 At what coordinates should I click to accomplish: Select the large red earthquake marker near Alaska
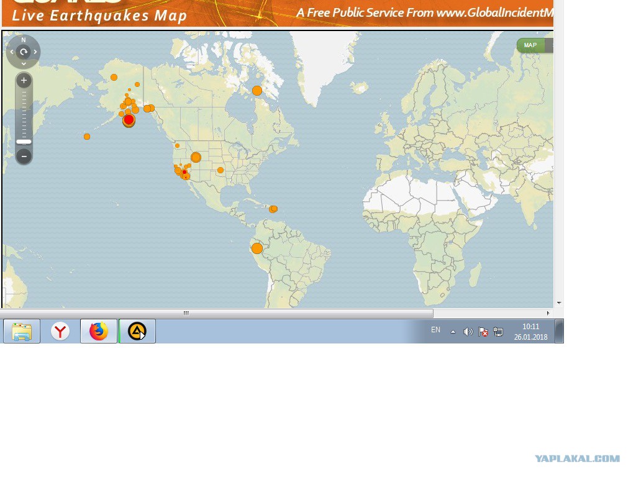(x=129, y=120)
